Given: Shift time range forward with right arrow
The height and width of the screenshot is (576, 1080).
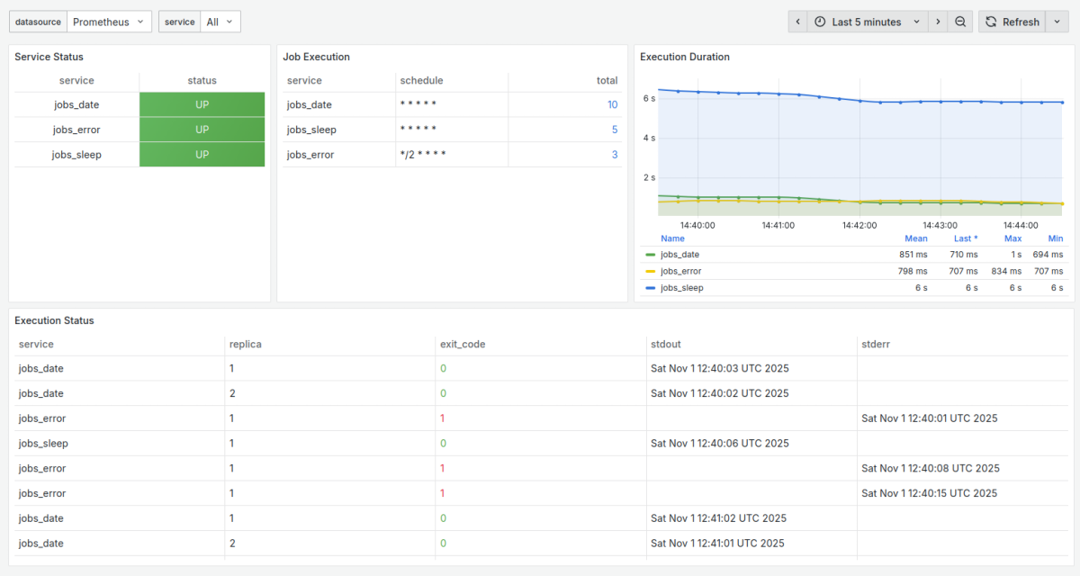Looking at the screenshot, I should (x=938, y=22).
